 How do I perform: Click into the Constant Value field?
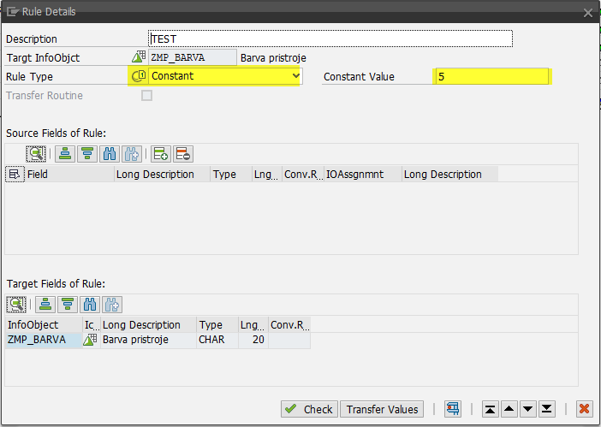pyautogui.click(x=491, y=77)
